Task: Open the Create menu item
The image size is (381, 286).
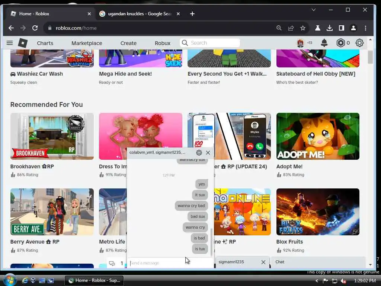Action: [128, 43]
